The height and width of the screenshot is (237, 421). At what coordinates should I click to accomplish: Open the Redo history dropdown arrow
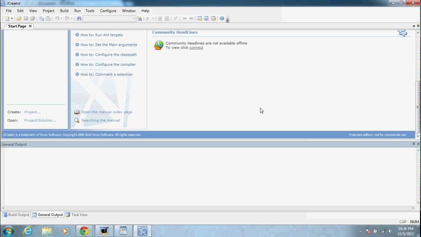(x=71, y=19)
